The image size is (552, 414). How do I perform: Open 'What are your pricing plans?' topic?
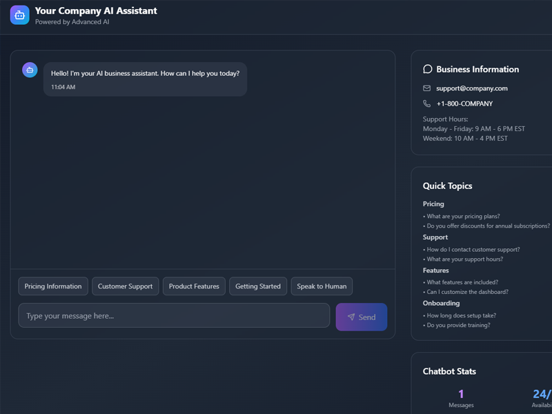tap(463, 217)
